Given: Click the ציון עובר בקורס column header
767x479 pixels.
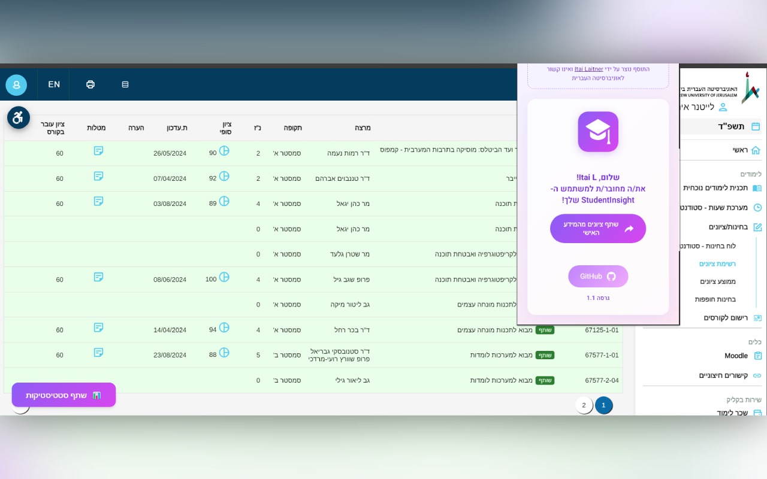Looking at the screenshot, I should [53, 128].
